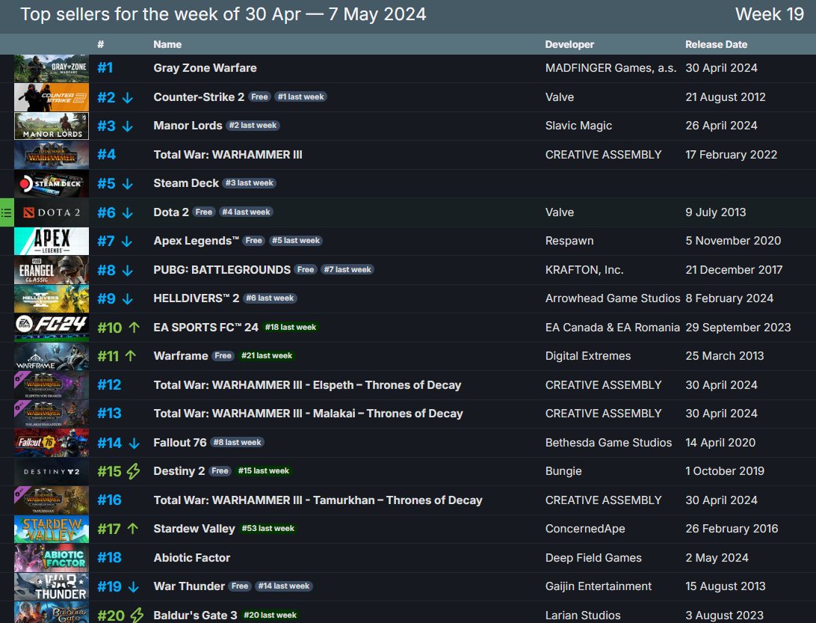Screen dimensions: 816x623
Task: Click the blue down arrow beside #14
Action: [135, 443]
